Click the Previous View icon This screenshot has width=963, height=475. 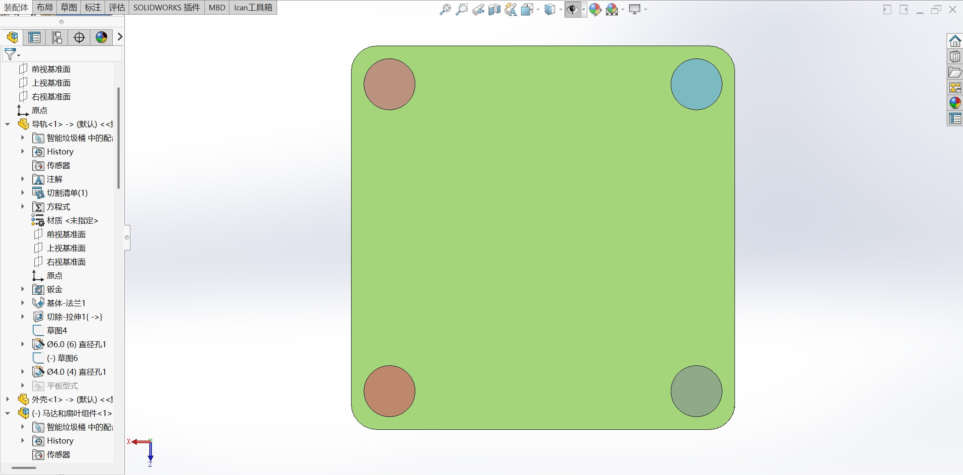point(478,9)
